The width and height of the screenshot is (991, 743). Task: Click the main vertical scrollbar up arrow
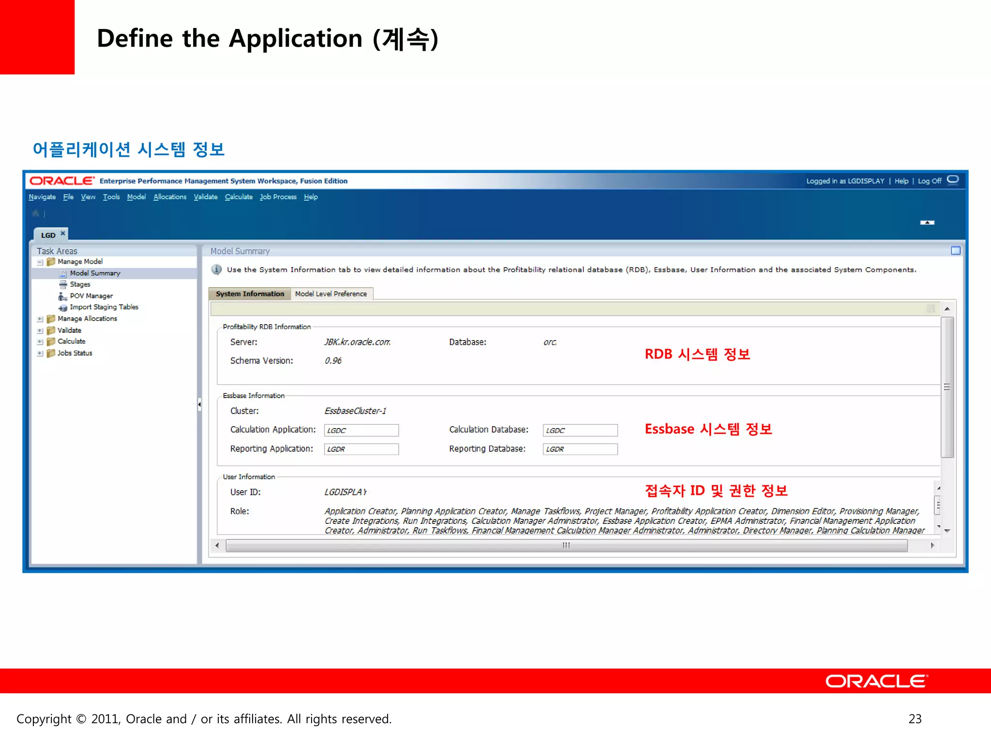coord(947,309)
